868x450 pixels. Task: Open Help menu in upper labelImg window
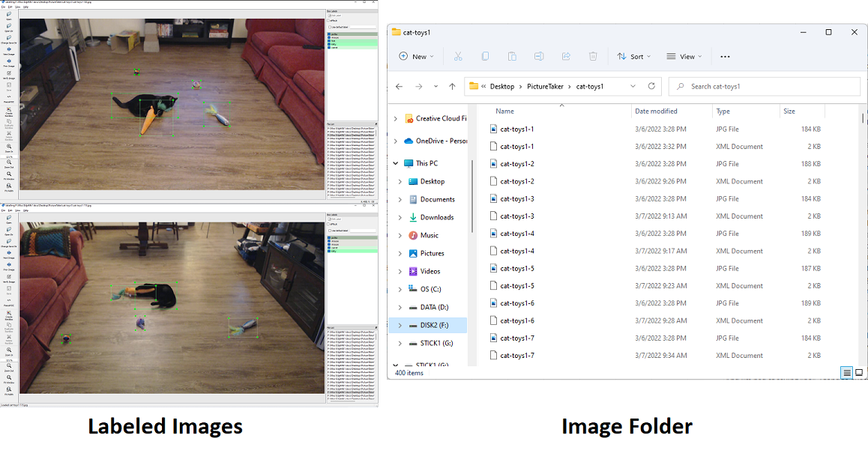click(x=25, y=7)
